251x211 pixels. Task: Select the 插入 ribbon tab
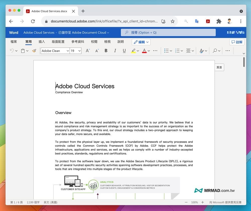tap(42, 42)
